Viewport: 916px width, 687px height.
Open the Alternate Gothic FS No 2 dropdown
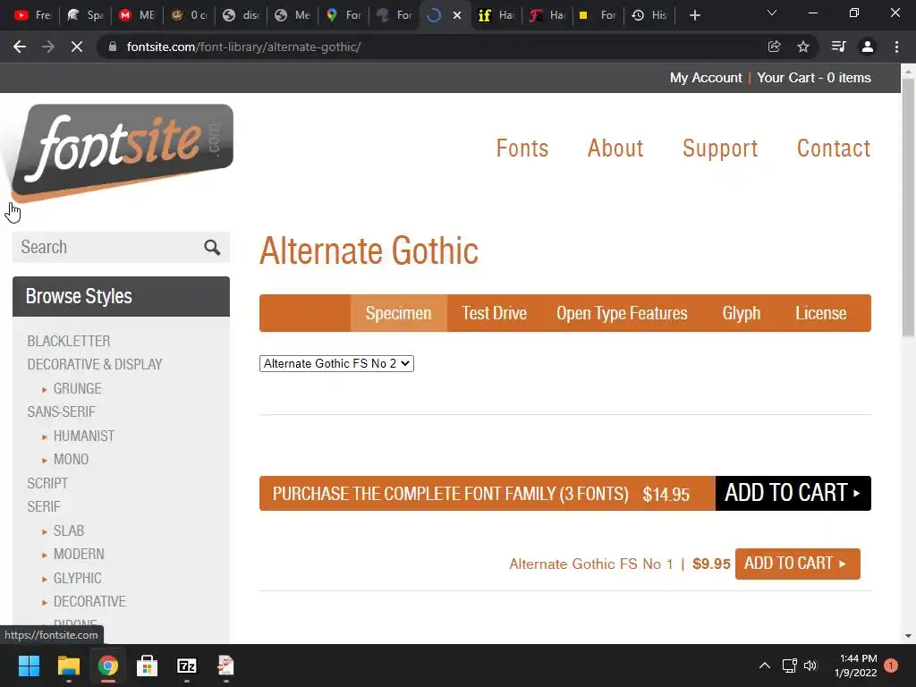tap(336, 363)
